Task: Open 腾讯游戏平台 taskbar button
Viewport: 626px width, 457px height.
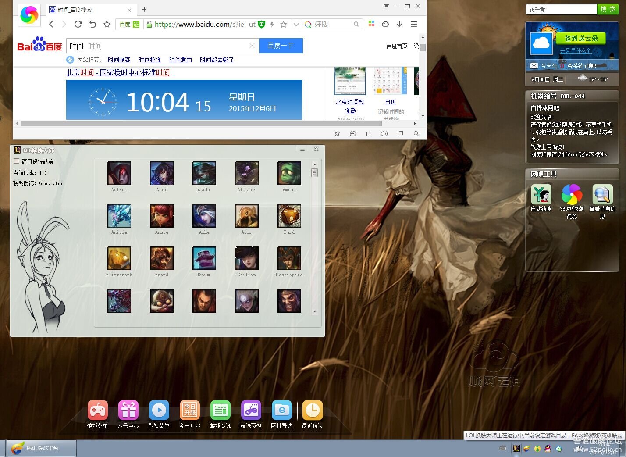Action: click(x=42, y=448)
